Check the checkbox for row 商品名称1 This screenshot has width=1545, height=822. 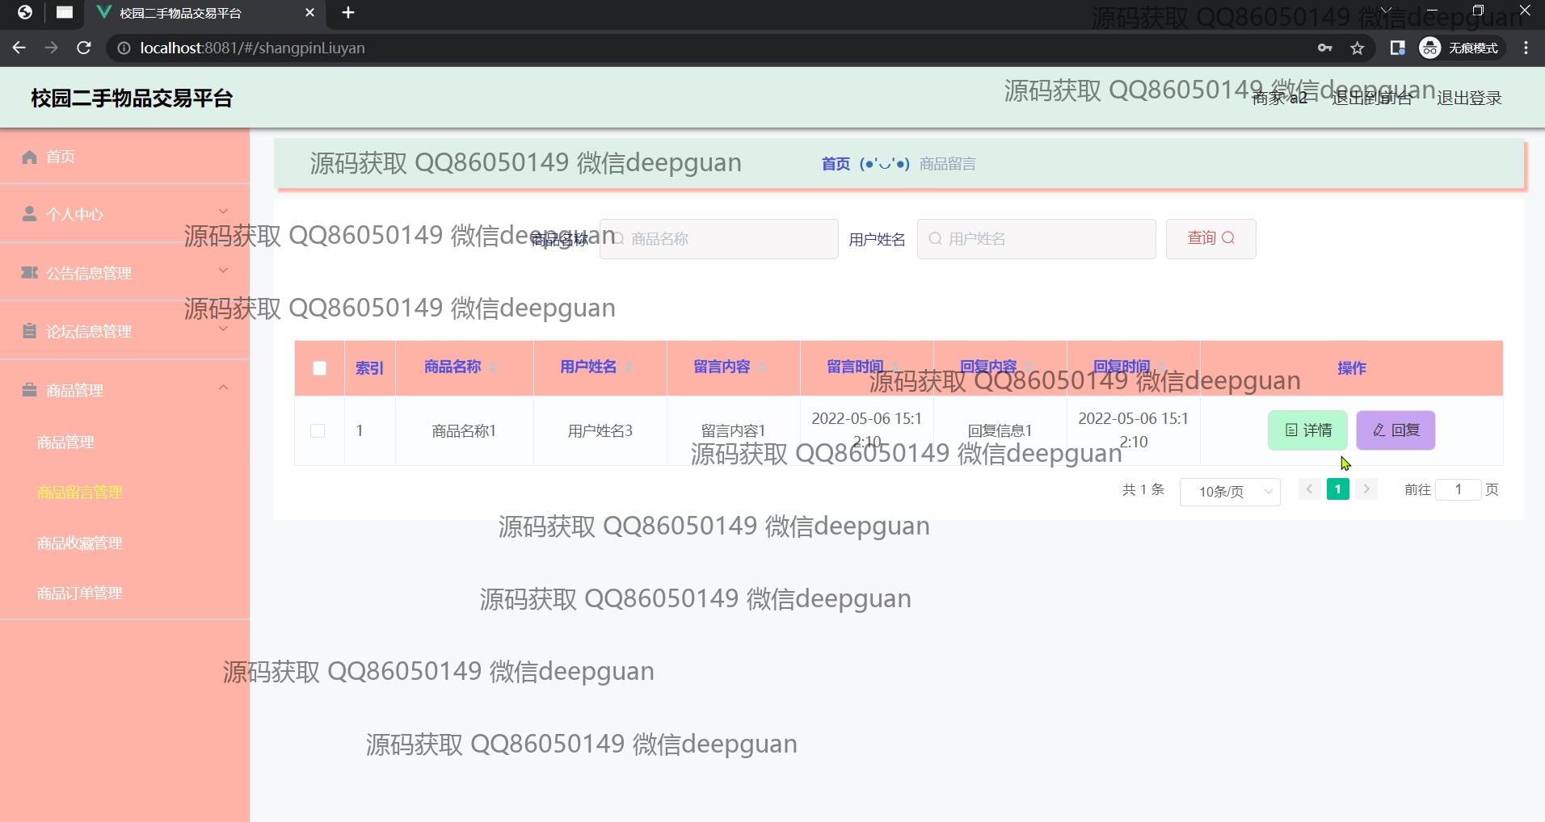click(x=318, y=431)
